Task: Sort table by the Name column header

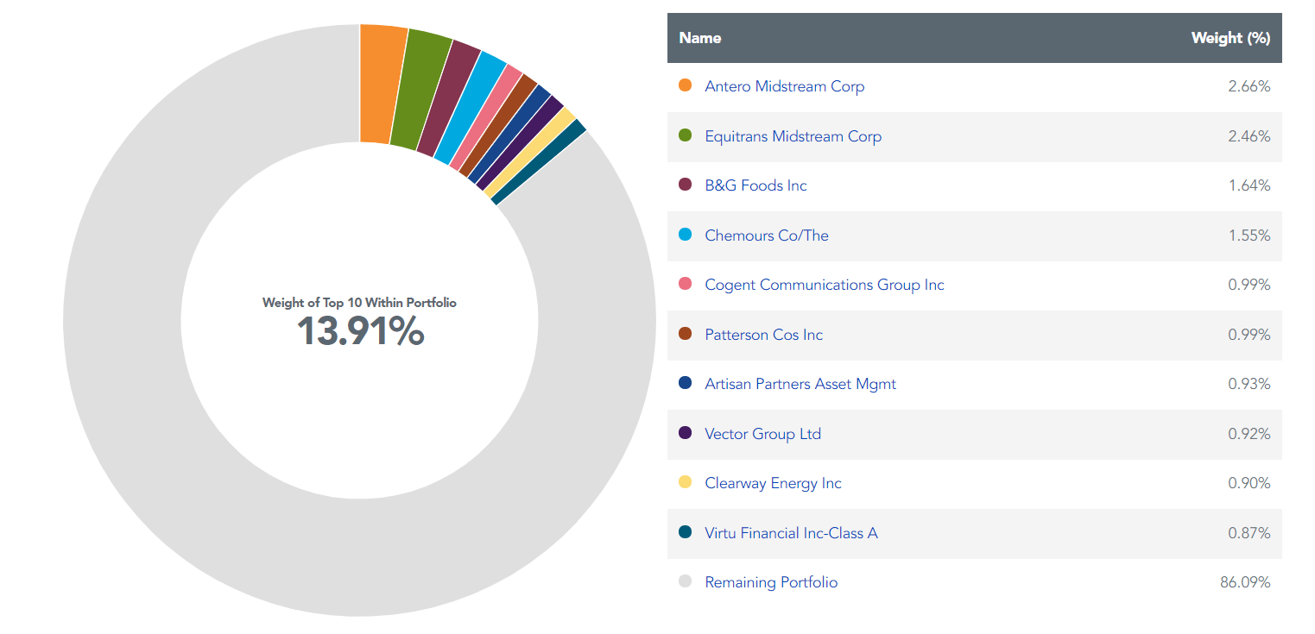Action: [x=699, y=38]
